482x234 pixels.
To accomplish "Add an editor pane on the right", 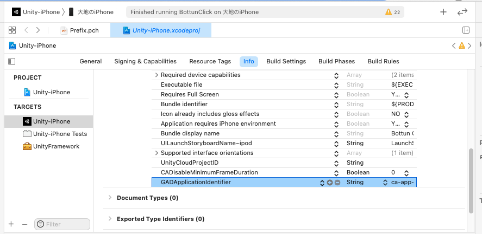I will click(466, 30).
